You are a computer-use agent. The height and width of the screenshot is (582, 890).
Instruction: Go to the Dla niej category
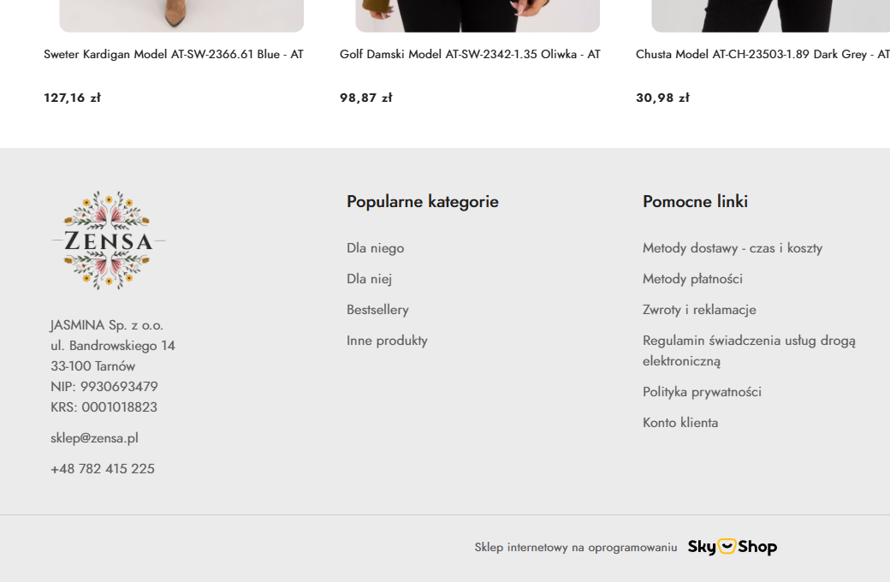tap(370, 279)
